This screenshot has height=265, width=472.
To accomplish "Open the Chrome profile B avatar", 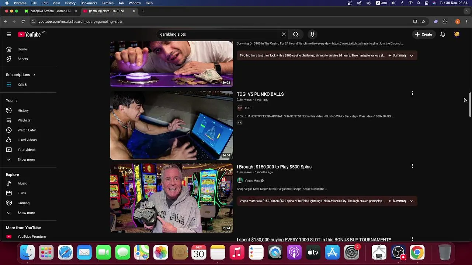I will pyautogui.click(x=458, y=22).
